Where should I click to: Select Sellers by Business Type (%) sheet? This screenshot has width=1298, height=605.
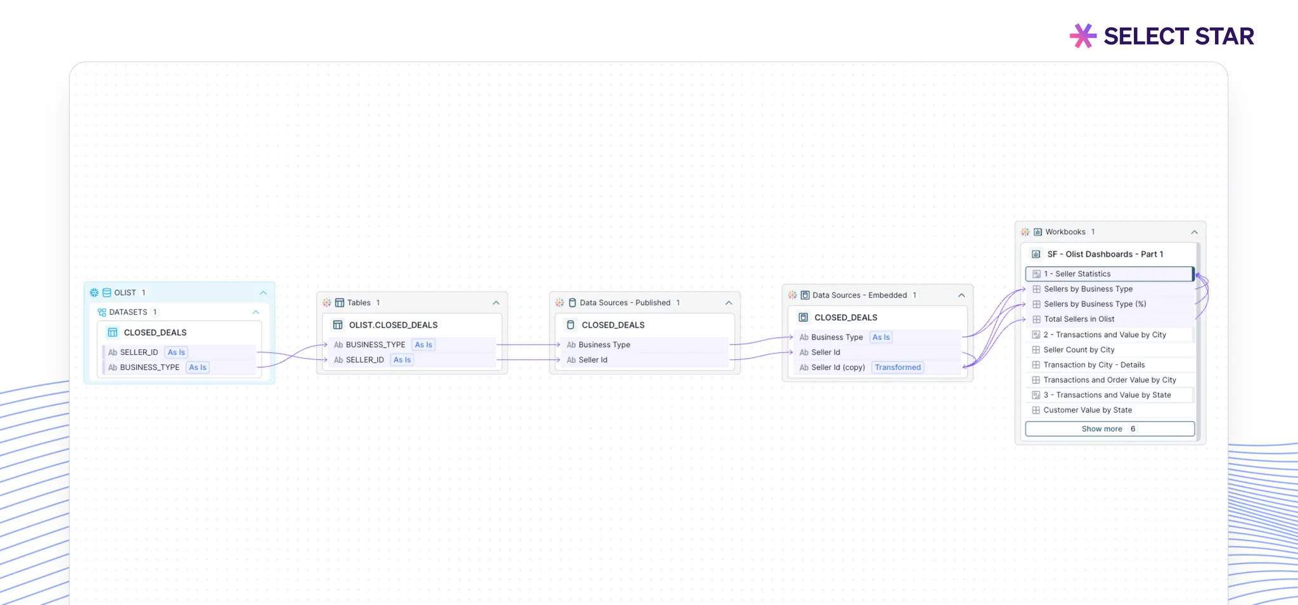pos(1095,304)
